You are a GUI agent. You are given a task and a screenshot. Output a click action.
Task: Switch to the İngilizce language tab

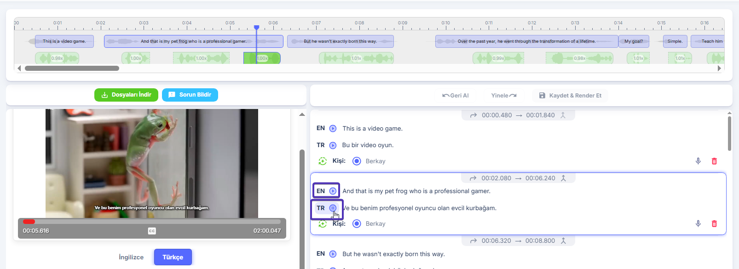[131, 257]
